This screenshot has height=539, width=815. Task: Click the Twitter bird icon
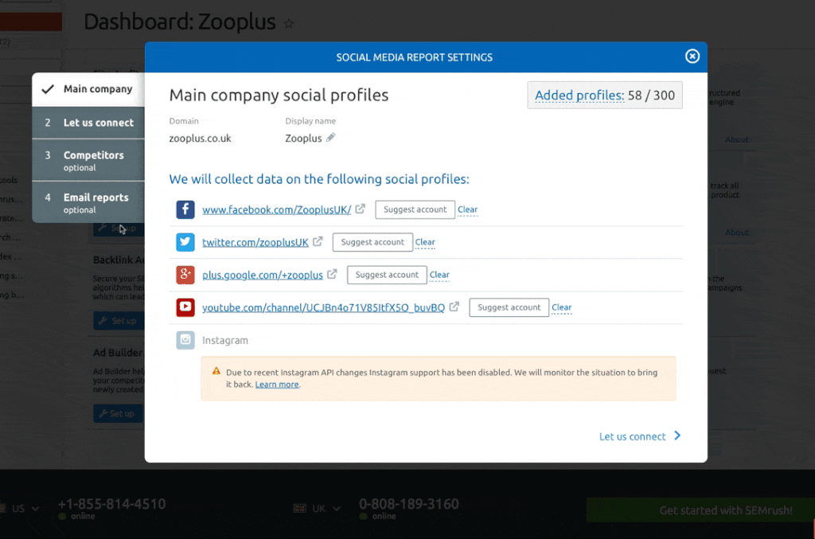pos(185,242)
